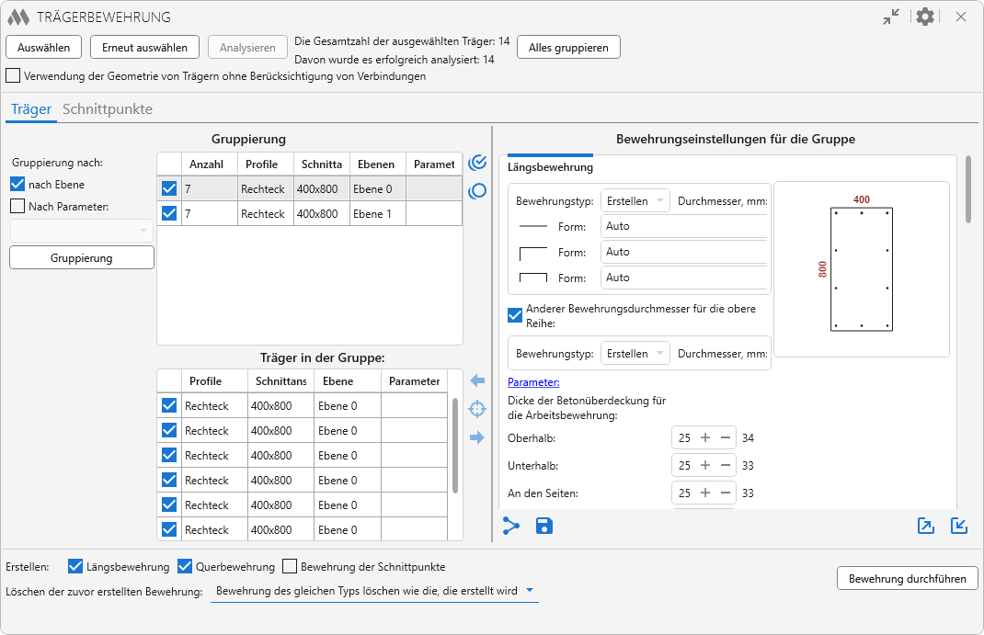Click the export settings icon
The width and height of the screenshot is (984, 635).
[x=926, y=526]
